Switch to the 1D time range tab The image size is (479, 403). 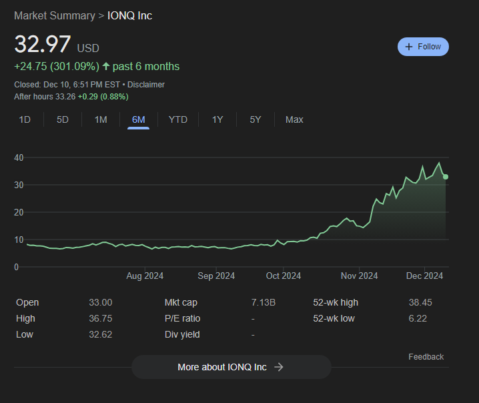(x=25, y=119)
